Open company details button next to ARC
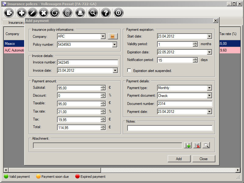 [x=113, y=37]
